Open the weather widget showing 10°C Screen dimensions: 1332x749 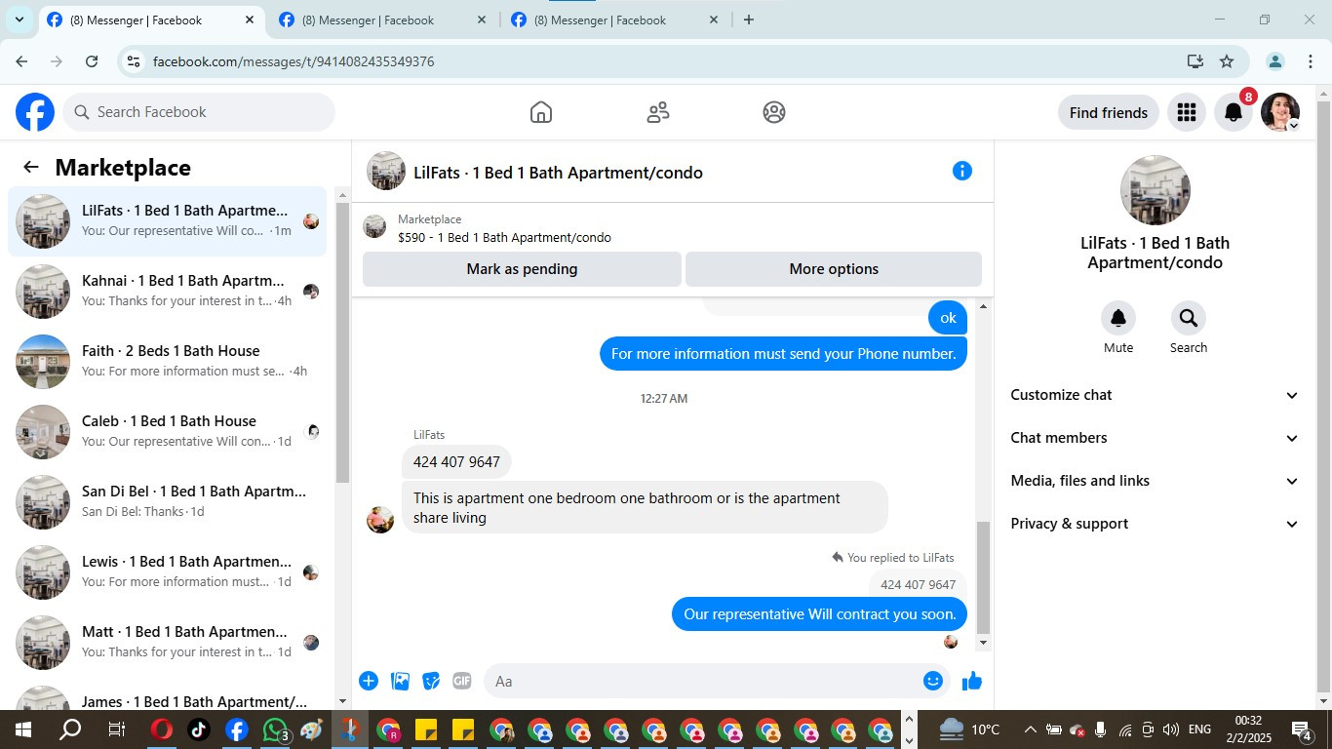(x=969, y=729)
